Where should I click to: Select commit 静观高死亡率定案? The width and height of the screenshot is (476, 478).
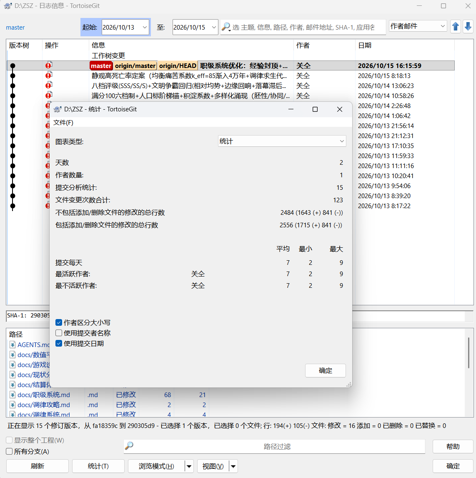coord(230,75)
